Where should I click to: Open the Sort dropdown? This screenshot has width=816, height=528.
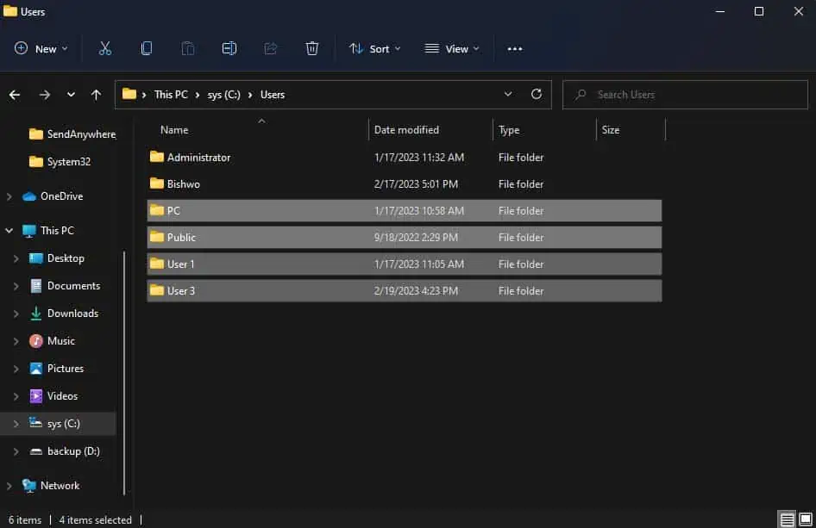[374, 48]
